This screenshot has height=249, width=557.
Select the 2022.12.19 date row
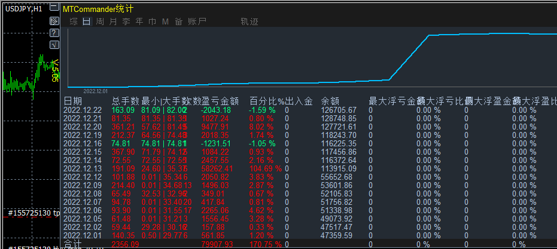coord(83,135)
